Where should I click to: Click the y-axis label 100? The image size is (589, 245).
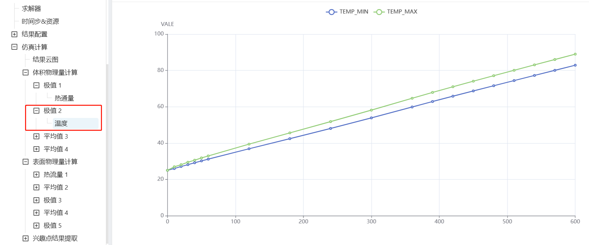[x=159, y=33]
